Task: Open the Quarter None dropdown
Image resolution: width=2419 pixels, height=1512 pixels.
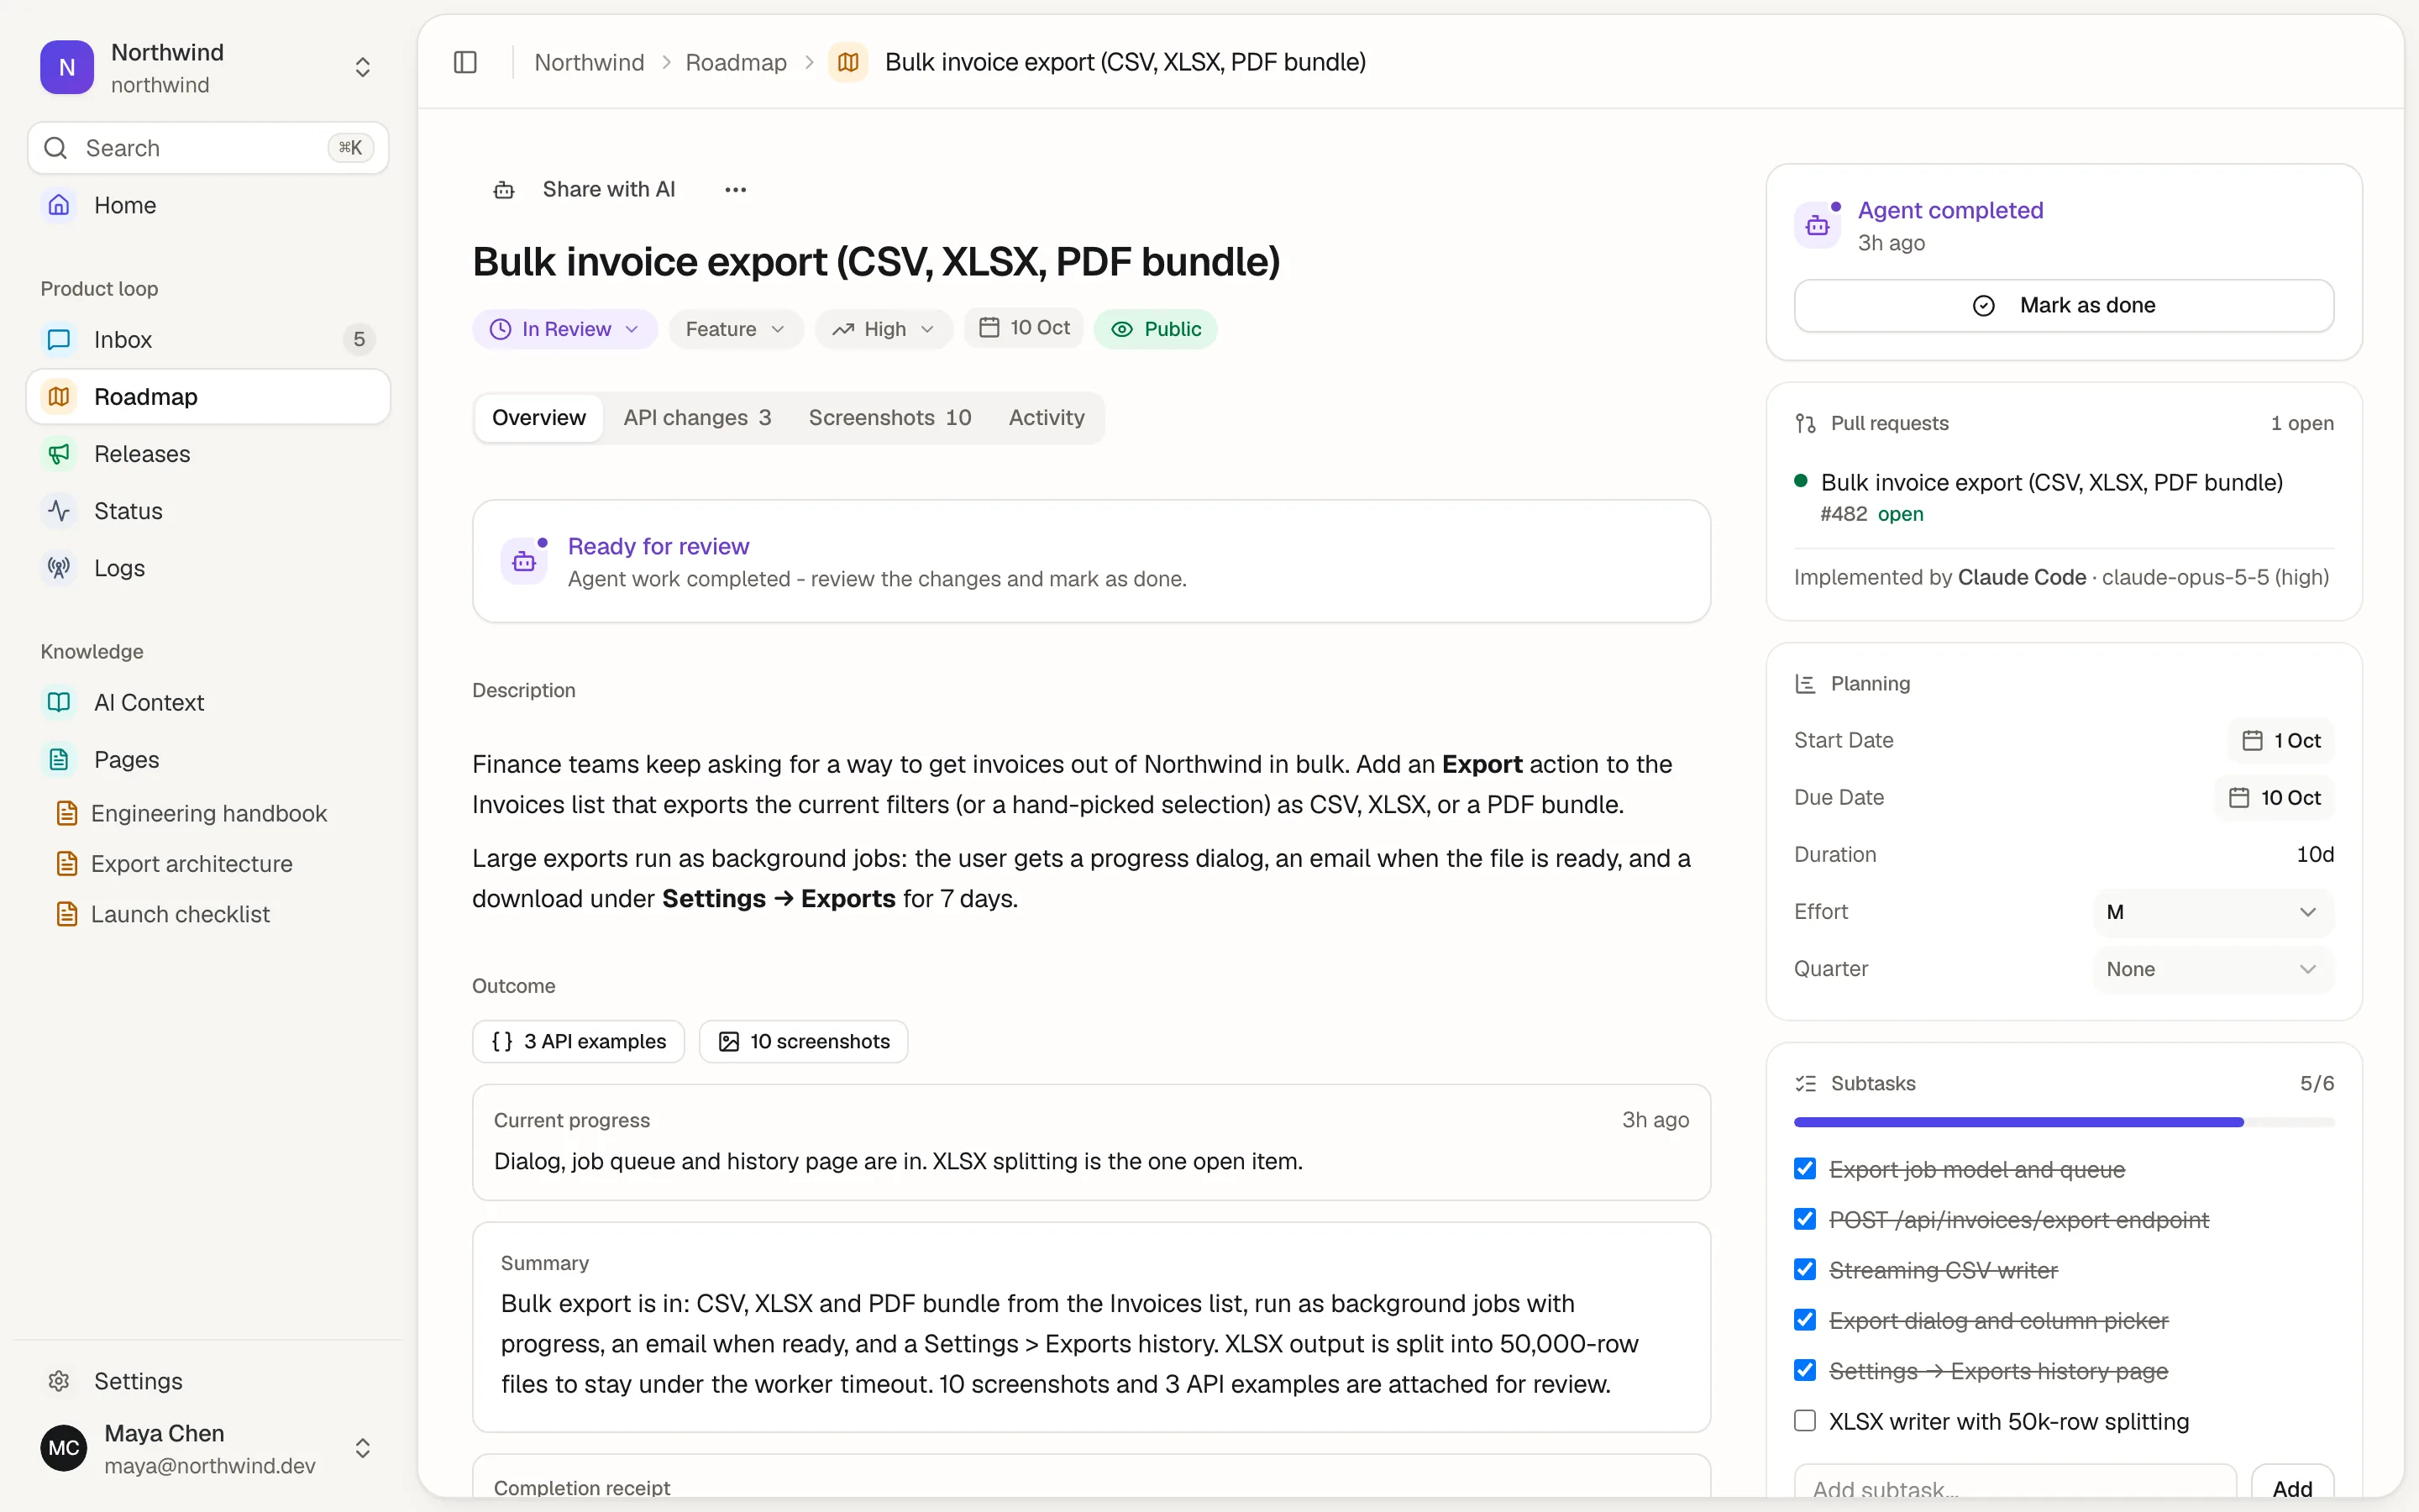Action: point(2213,969)
